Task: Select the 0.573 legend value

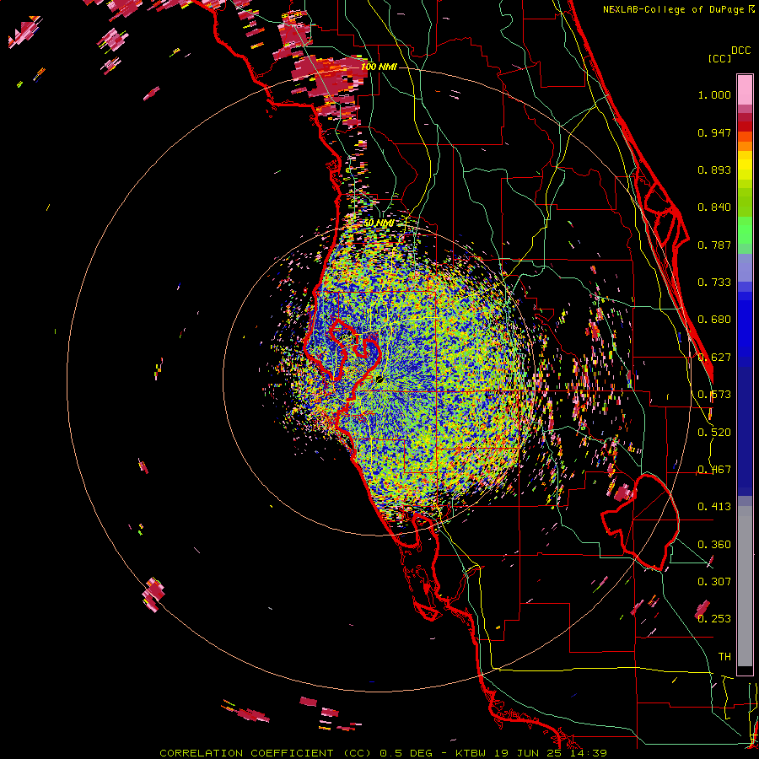Action: 714,395
